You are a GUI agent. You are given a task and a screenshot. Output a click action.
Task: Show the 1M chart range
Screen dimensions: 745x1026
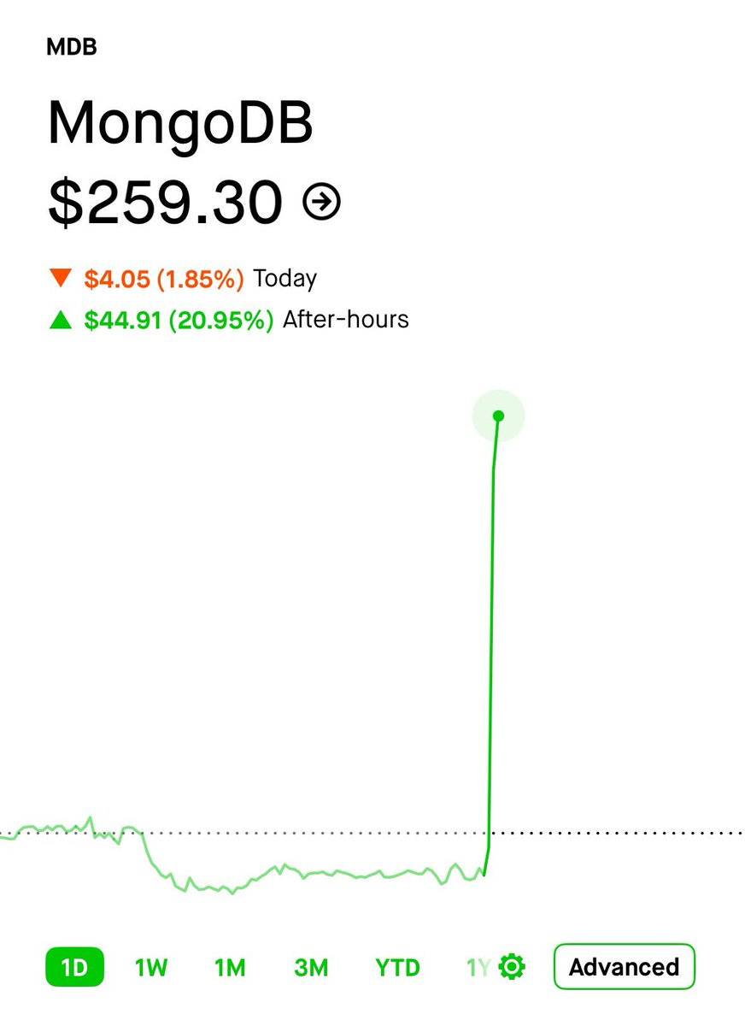click(230, 967)
